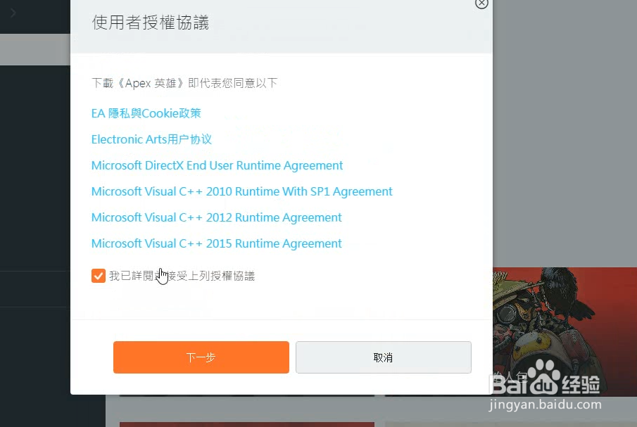Click the orange 下一步 button
Viewport: 637px width, 427px height.
tap(201, 357)
